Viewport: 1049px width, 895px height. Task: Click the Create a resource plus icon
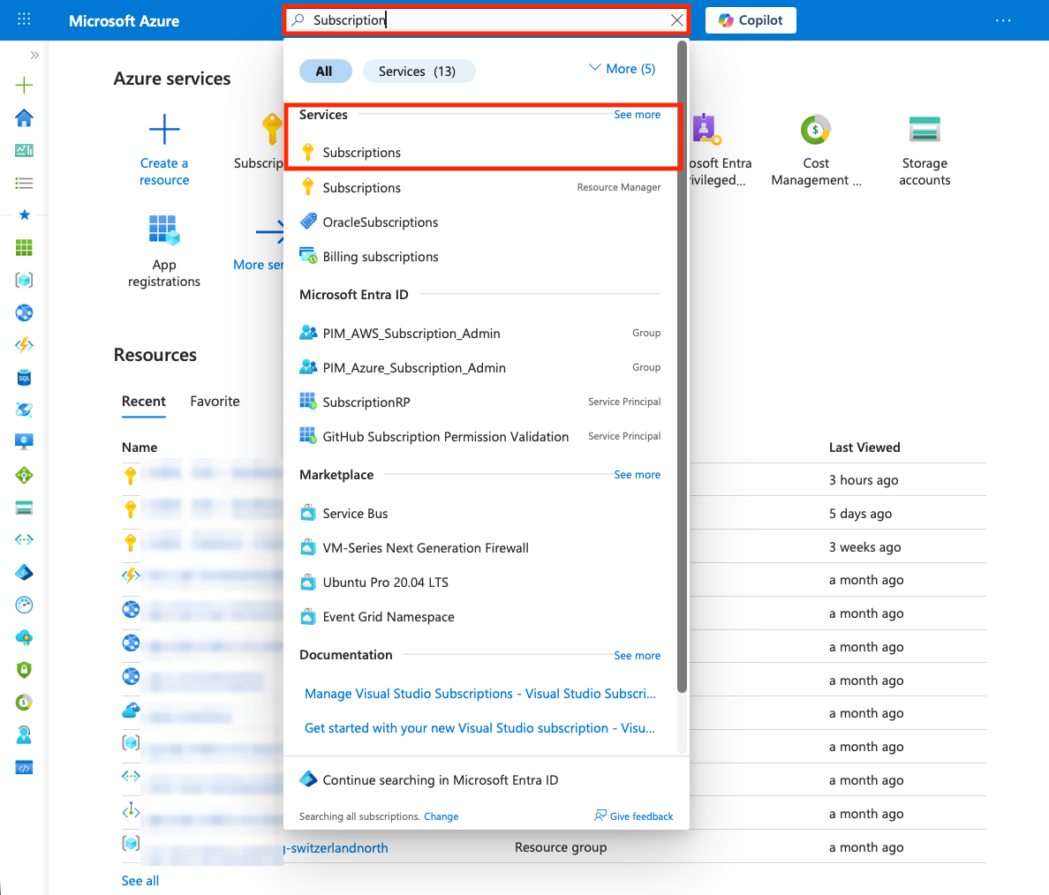pyautogui.click(x=164, y=130)
